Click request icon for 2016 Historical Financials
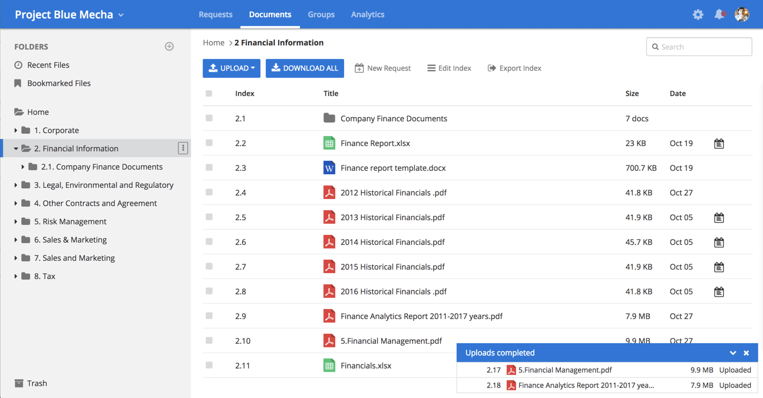 [719, 292]
